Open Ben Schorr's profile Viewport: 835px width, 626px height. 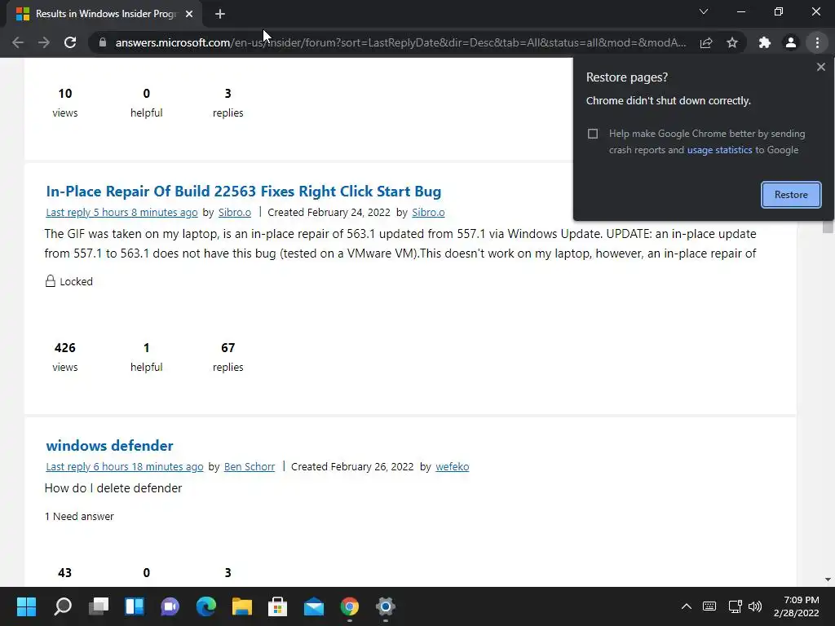(250, 467)
